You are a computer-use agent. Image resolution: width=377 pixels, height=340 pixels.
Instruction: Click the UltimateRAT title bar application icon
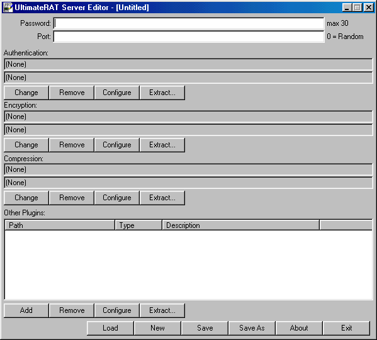point(8,8)
